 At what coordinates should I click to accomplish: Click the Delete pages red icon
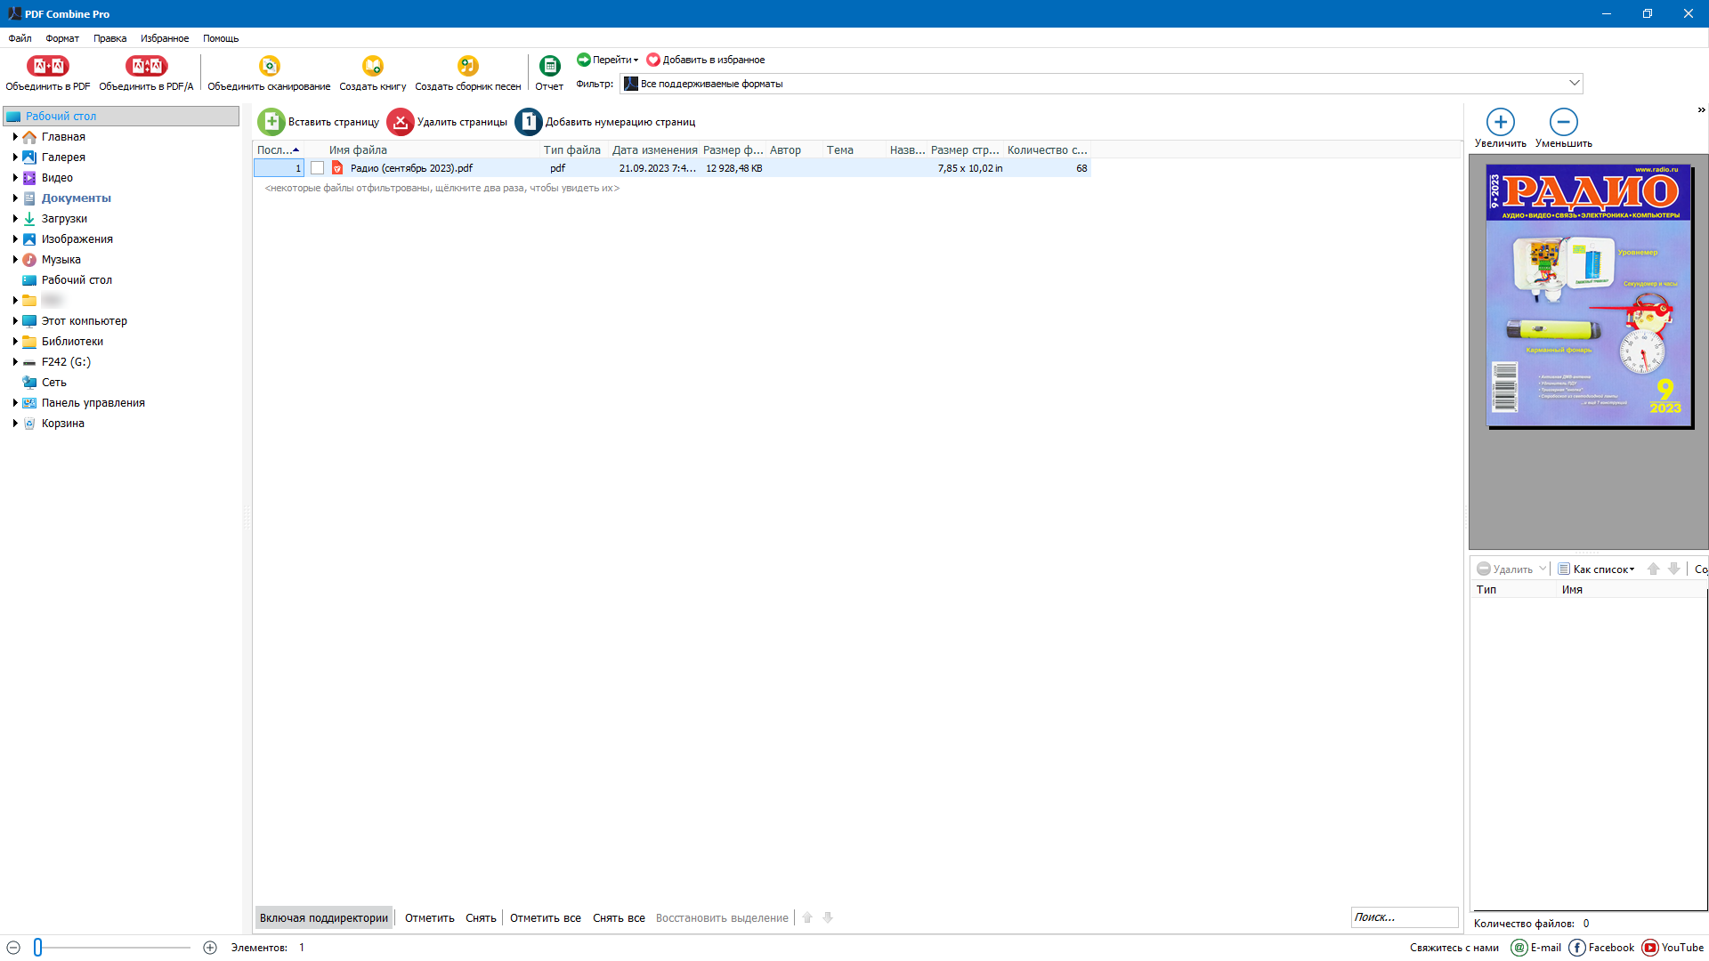pyautogui.click(x=401, y=122)
